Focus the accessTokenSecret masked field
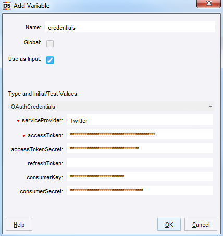Viewport: 223px width, 236px height. tap(140, 149)
